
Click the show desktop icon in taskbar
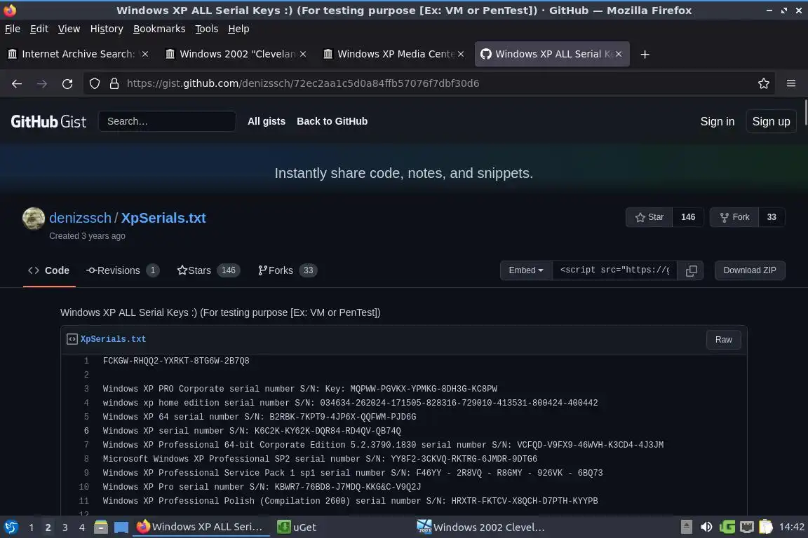coord(121,527)
